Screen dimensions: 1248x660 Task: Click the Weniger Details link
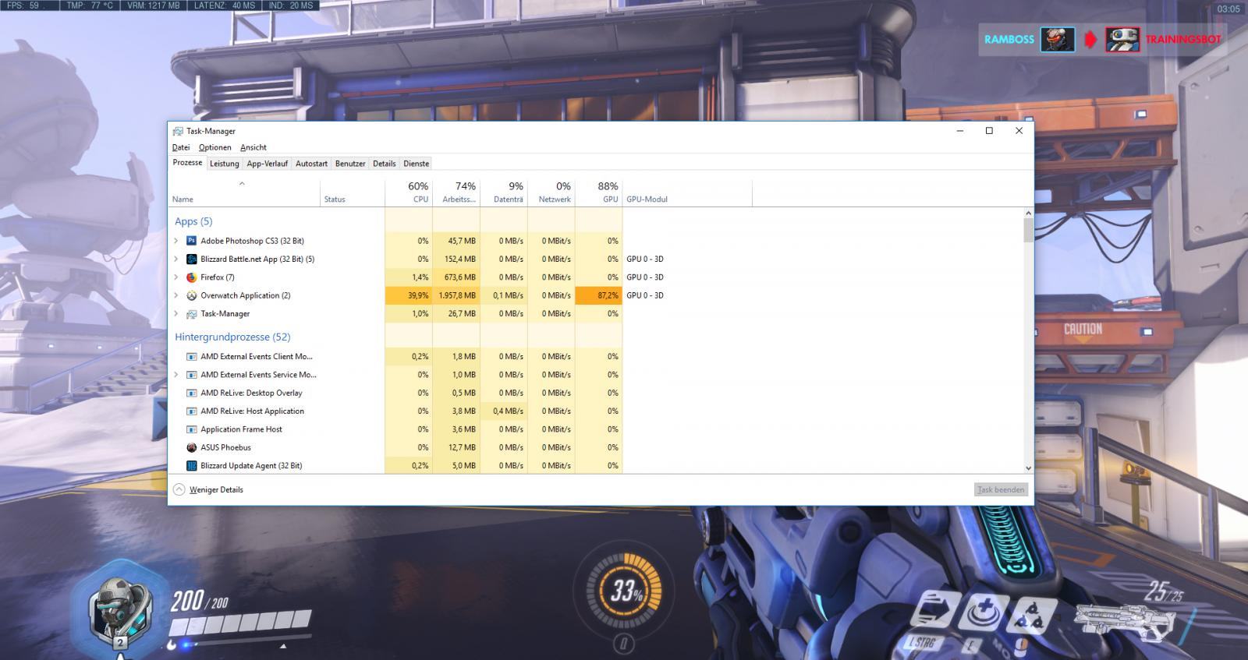(216, 489)
